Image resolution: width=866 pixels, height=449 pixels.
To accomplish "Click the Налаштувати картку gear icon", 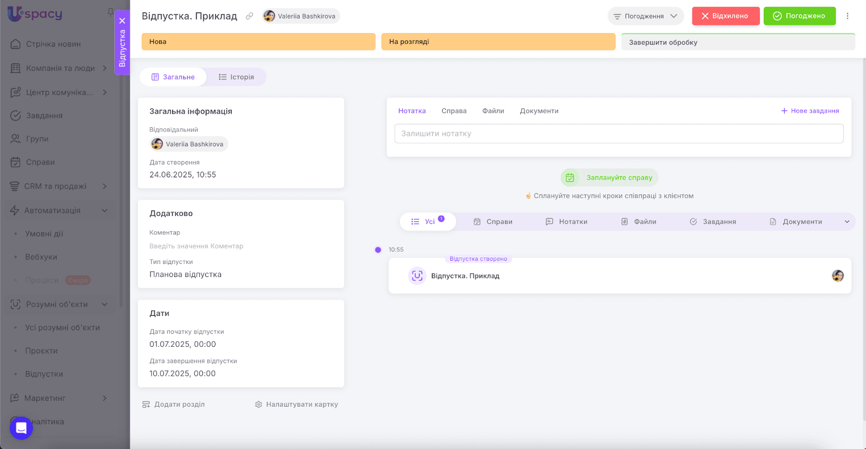I will tap(259, 405).
